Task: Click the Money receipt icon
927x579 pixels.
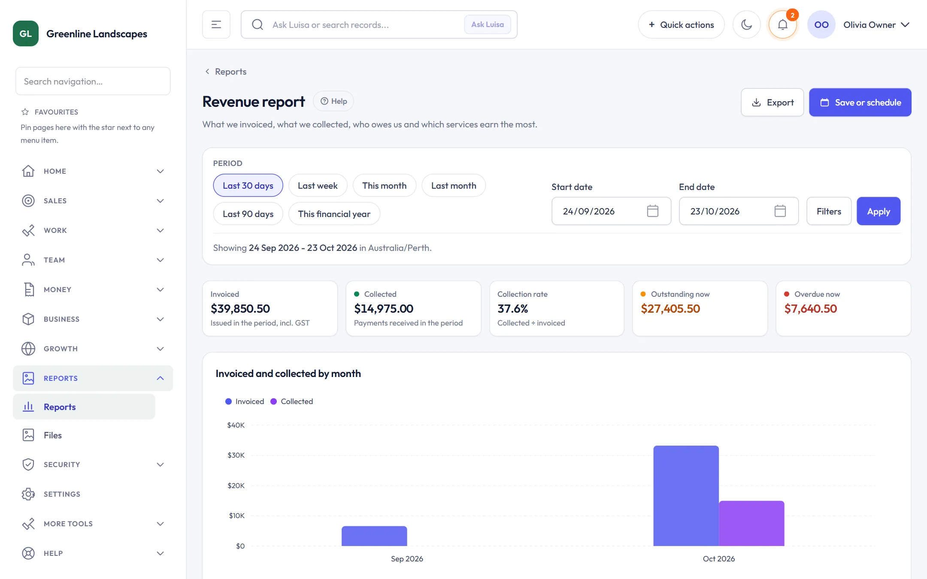Action: pyautogui.click(x=28, y=289)
